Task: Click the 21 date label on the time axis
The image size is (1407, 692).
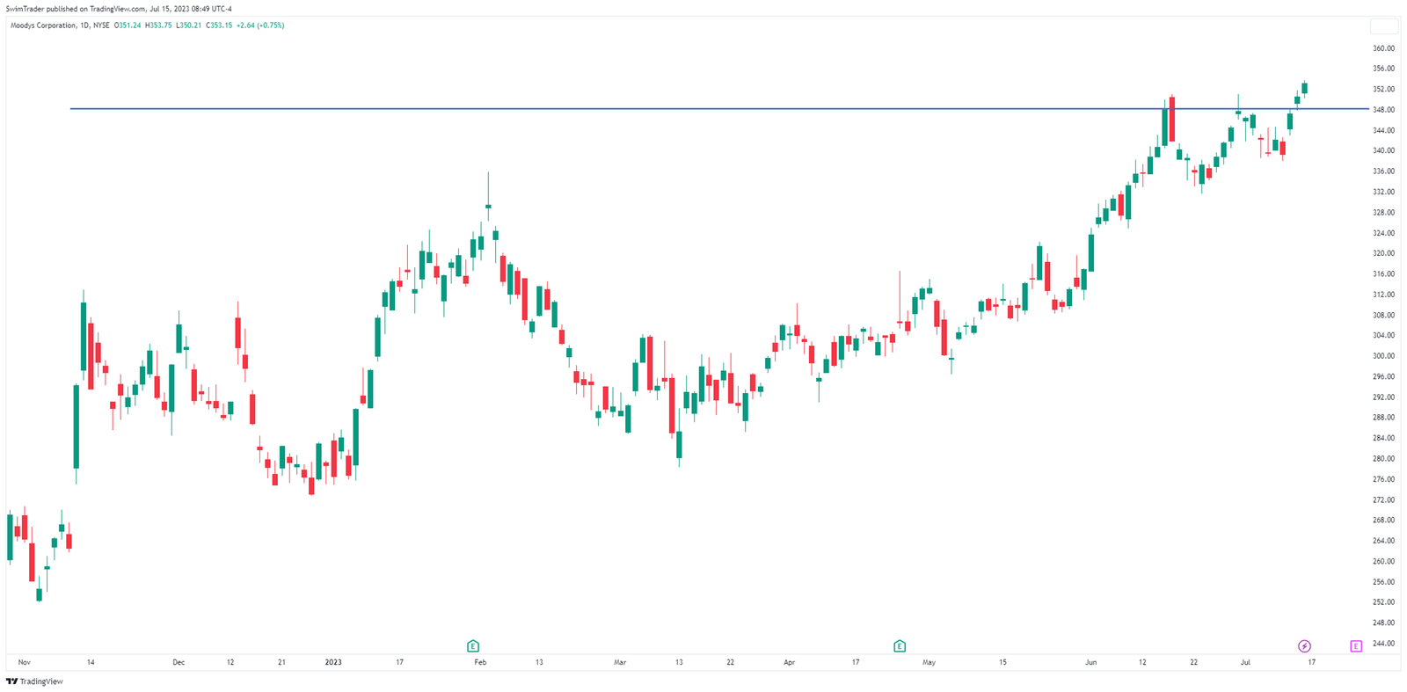Action: tap(281, 662)
